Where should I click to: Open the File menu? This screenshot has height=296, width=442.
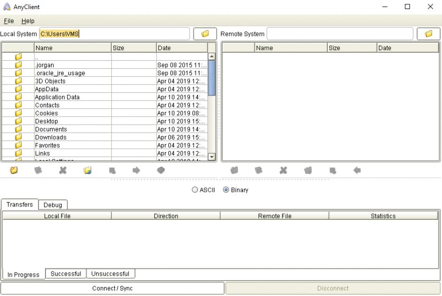9,21
